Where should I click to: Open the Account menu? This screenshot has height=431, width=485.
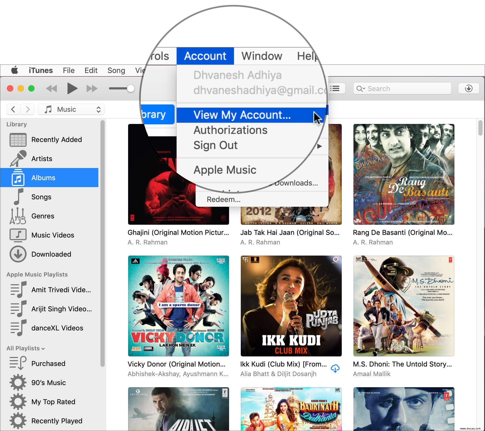205,56
